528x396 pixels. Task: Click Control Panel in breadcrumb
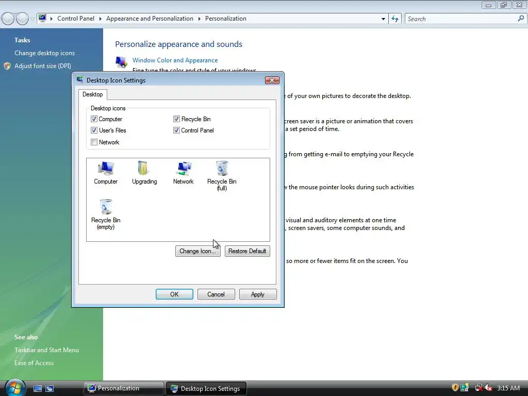(x=76, y=19)
